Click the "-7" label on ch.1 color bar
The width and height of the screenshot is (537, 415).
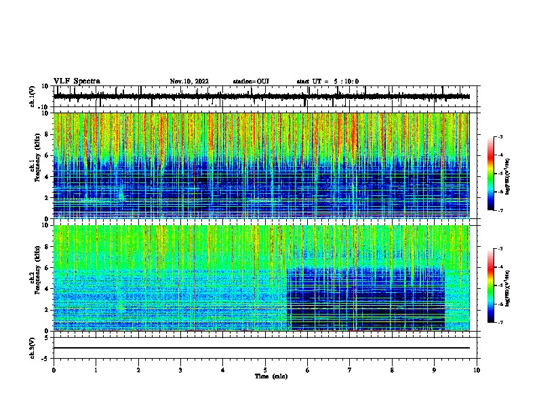(x=500, y=210)
